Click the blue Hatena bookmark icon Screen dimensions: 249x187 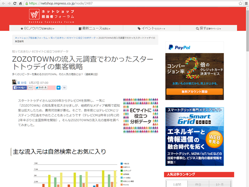[58, 88]
